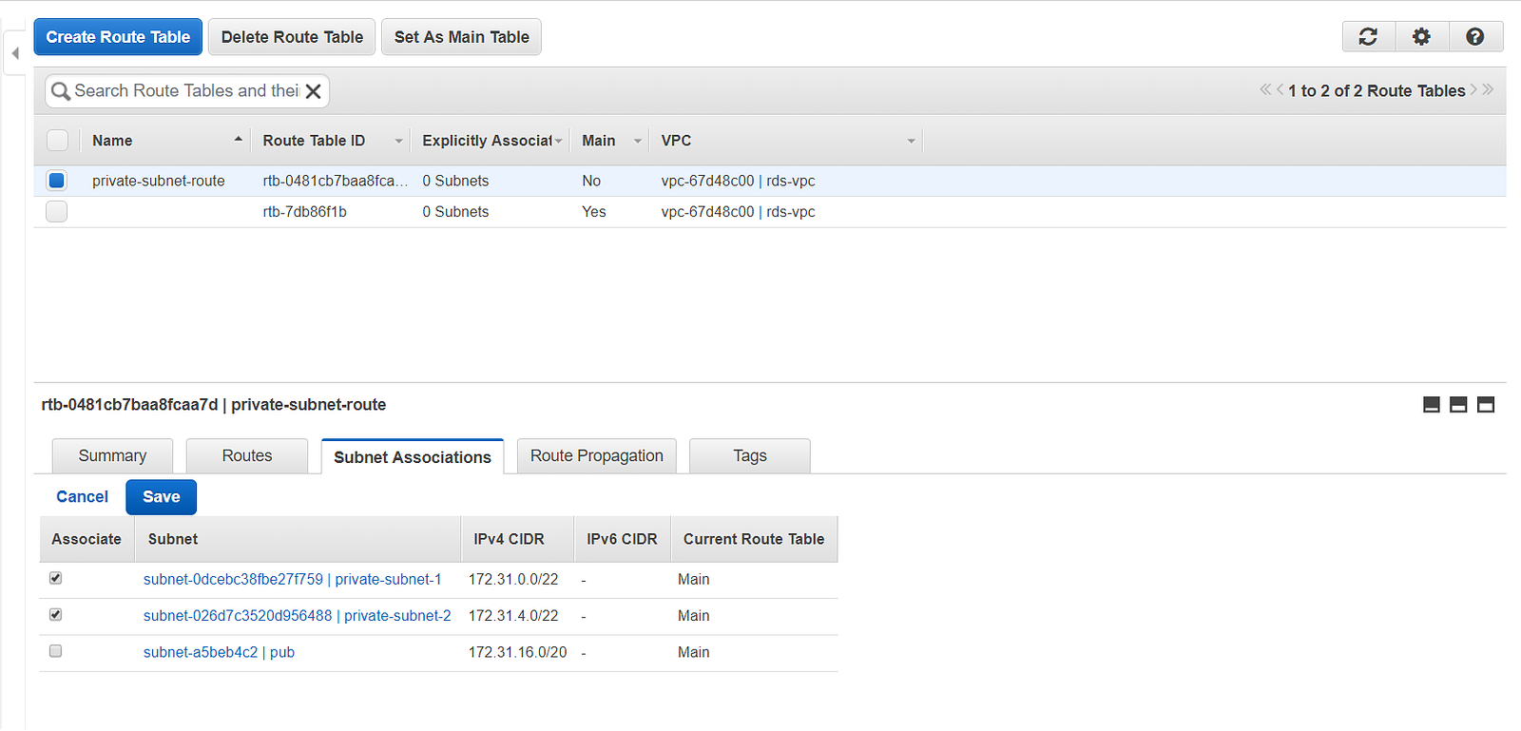Open the Route Table ID column dropdown
Viewport: 1521px width, 731px height.
coord(399,141)
